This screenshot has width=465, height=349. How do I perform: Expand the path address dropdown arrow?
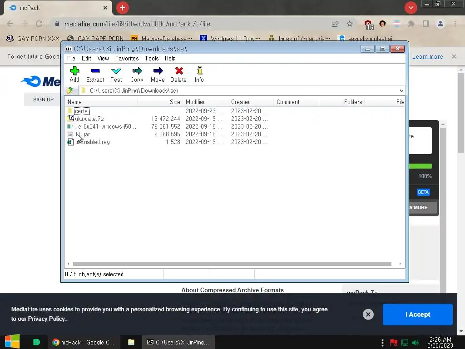coord(401,90)
